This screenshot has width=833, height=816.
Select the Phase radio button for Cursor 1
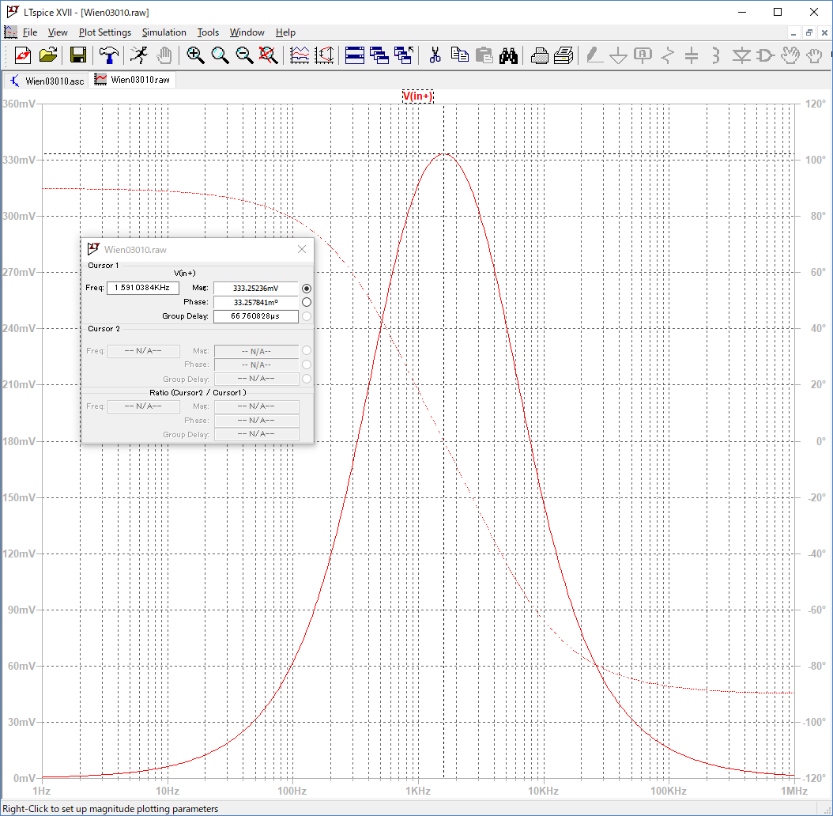pyautogui.click(x=307, y=302)
